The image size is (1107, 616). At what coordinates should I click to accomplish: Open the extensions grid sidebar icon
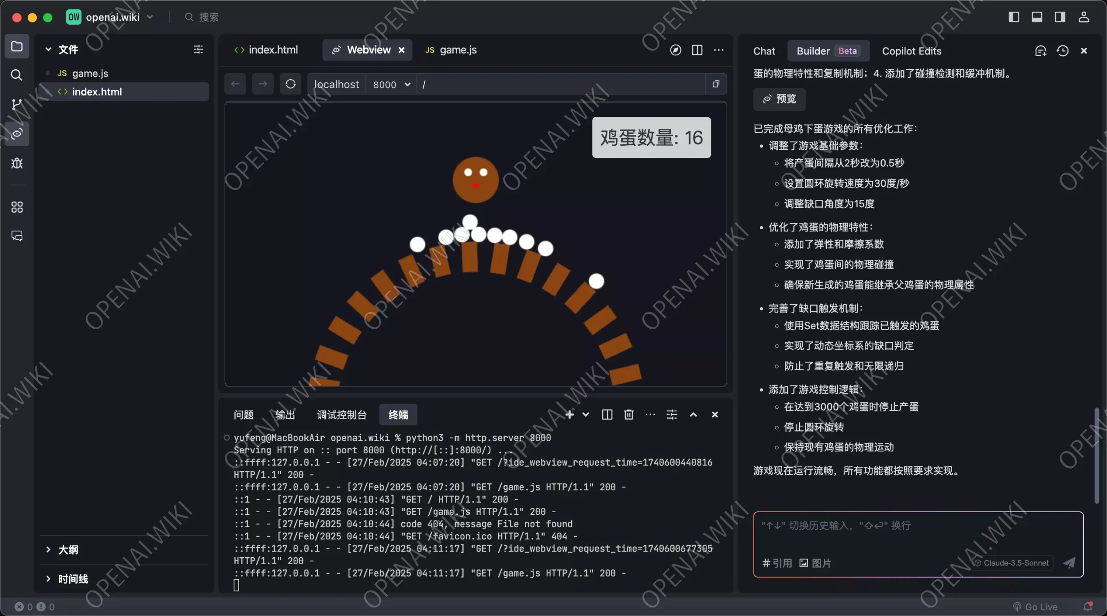pos(16,207)
